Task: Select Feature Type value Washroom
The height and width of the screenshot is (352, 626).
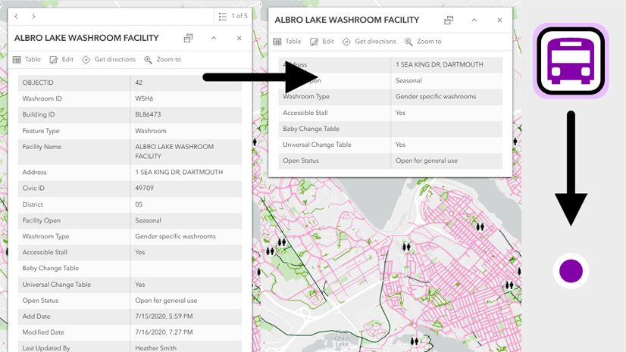Action: [151, 131]
